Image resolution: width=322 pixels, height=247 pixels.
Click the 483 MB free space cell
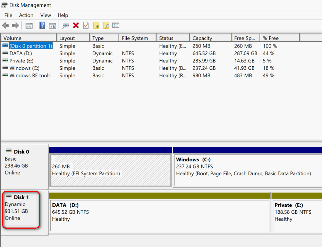point(243,75)
